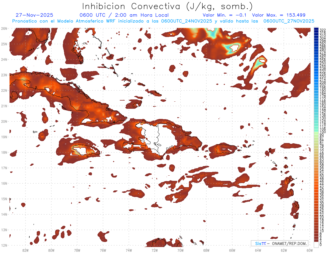Click the pale green colorbar swatch beside 100
This screenshot has height=254, width=329.
(x=316, y=133)
